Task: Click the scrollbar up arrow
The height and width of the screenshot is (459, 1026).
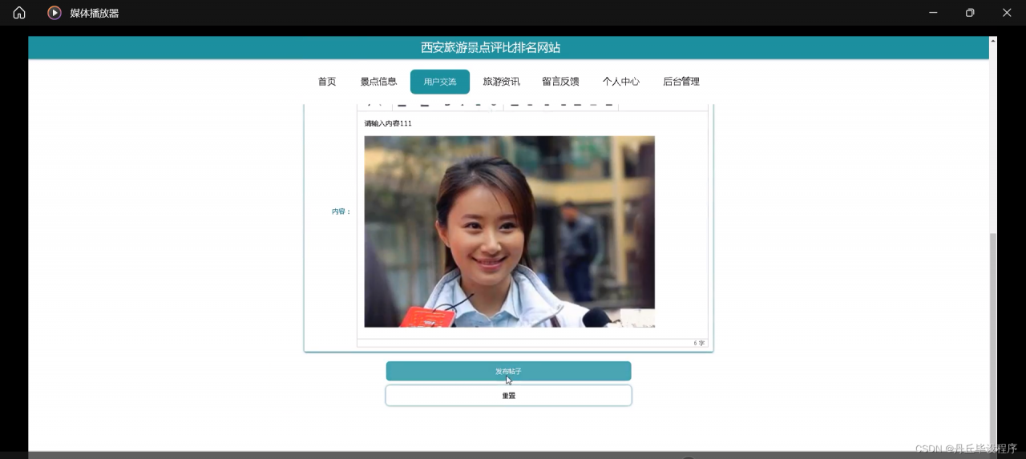Action: 993,40
